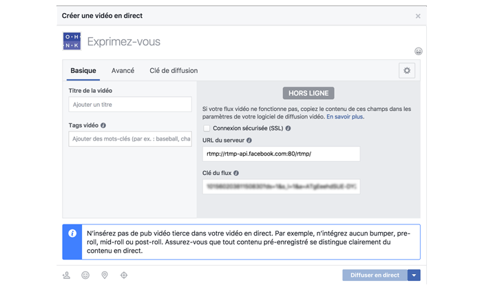482x292 pixels.
Task: Close the Créer une vidéo en direct dialog
Action: click(x=418, y=16)
